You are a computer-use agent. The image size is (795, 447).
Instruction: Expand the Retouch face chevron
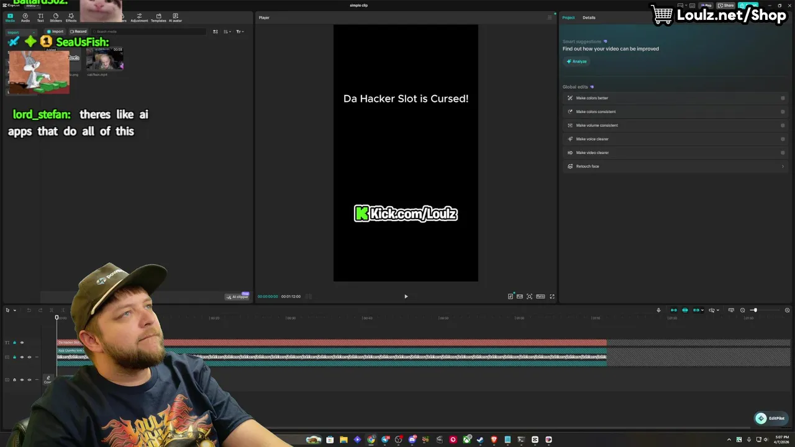pos(783,166)
